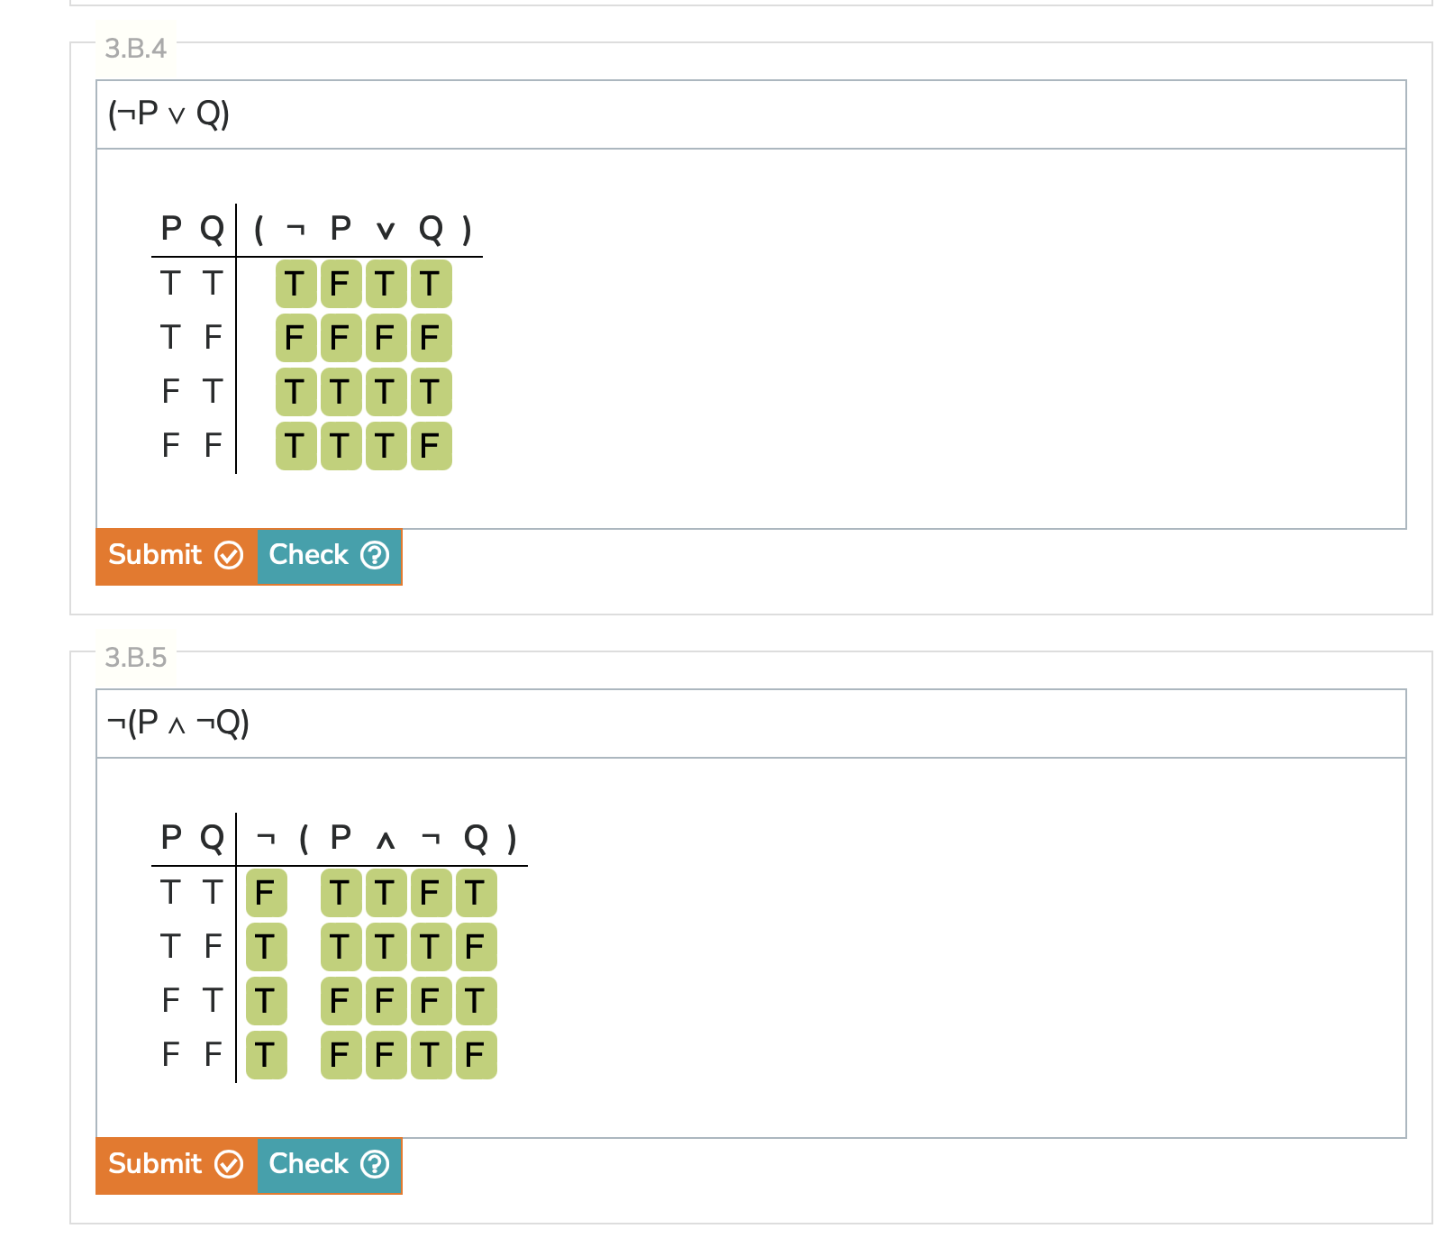This screenshot has width=1454, height=1238.
Task: Toggle the ∧ cell in row T F of 3.B.5
Action: [385, 946]
